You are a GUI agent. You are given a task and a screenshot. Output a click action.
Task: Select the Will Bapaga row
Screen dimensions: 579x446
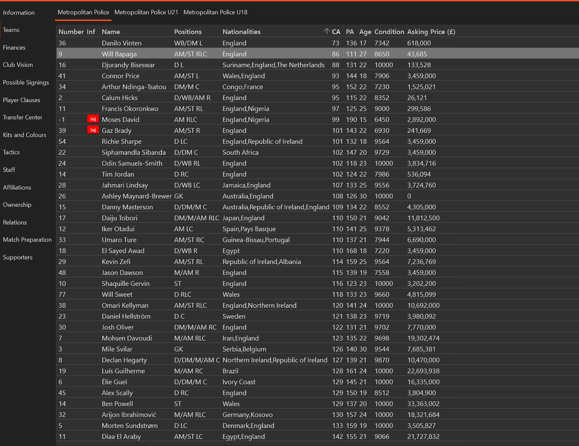coord(318,54)
